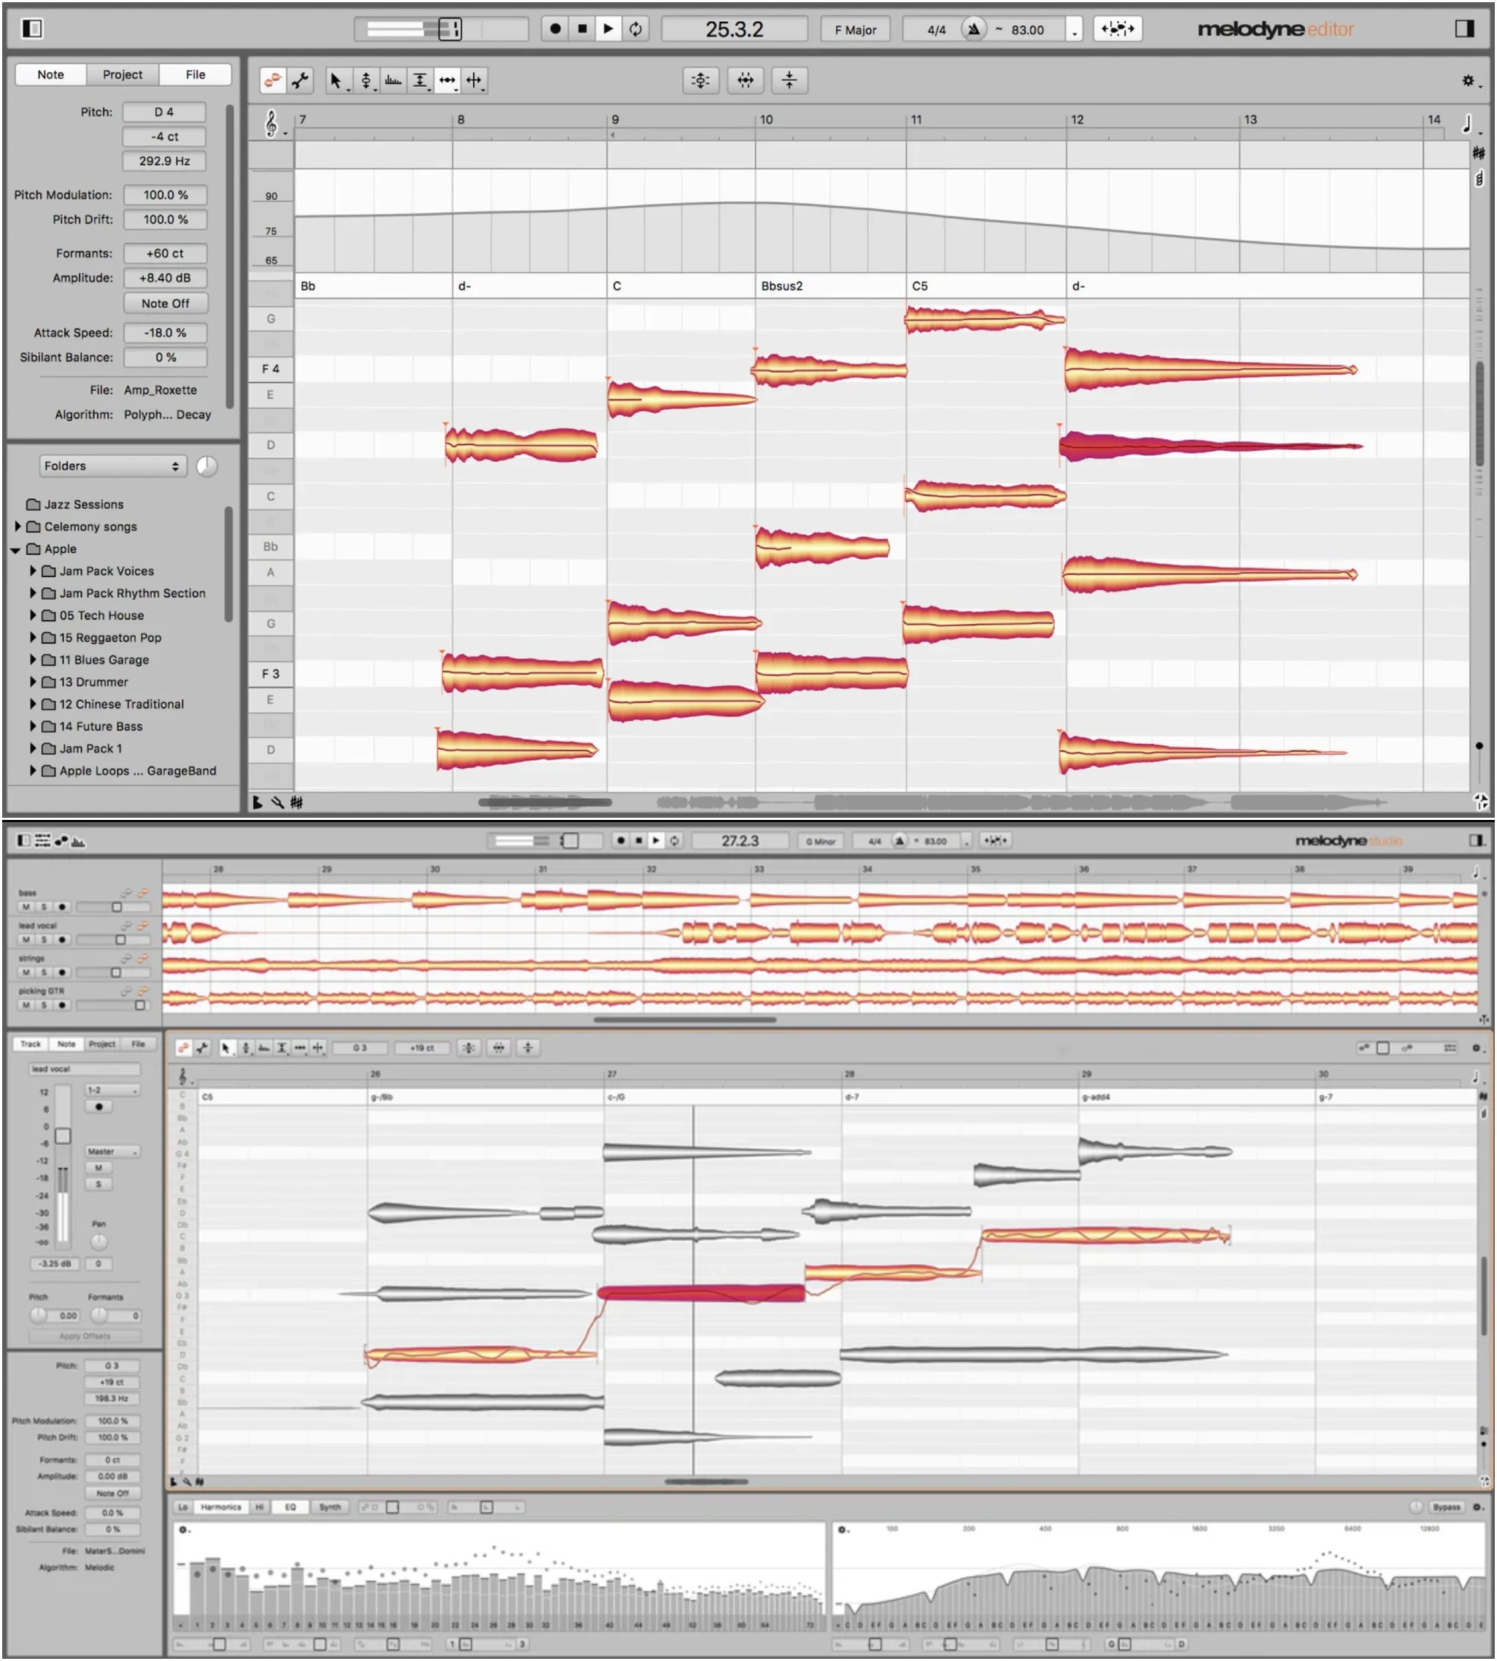This screenshot has height=1661, width=1497.
Task: Switch to the Track tab in lower inspector
Action: tap(31, 1043)
